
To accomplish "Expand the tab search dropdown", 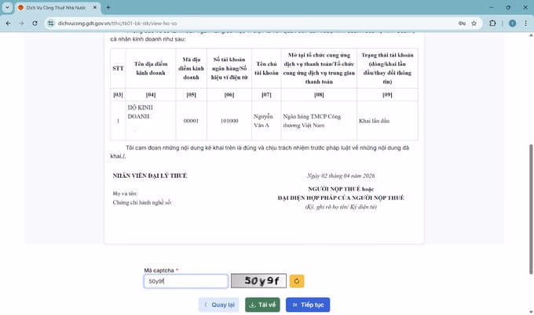I will point(8,7).
